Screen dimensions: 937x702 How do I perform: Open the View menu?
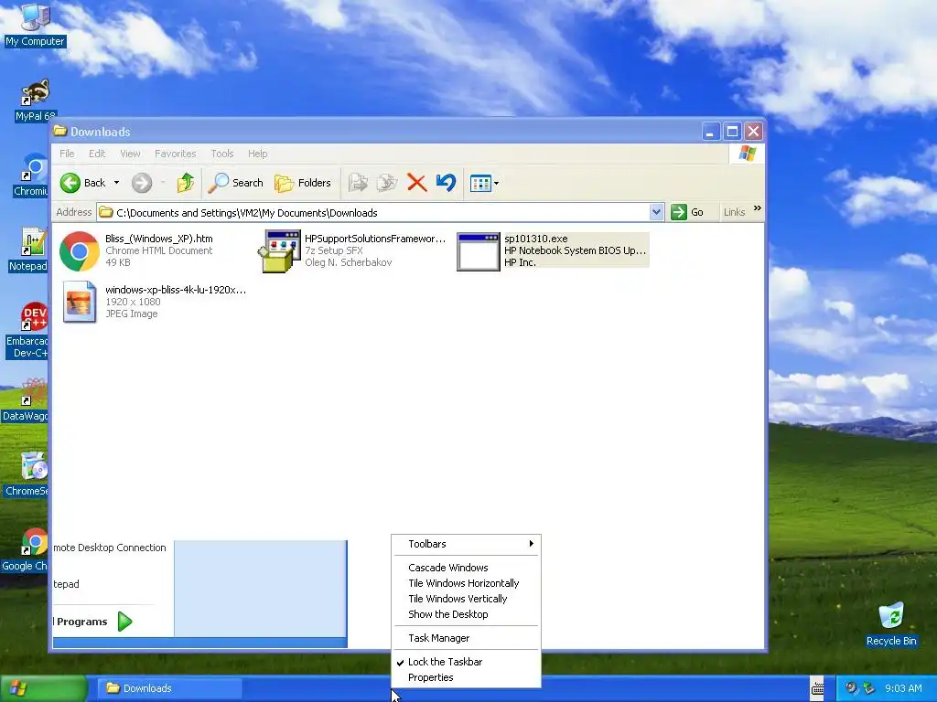pyautogui.click(x=130, y=154)
